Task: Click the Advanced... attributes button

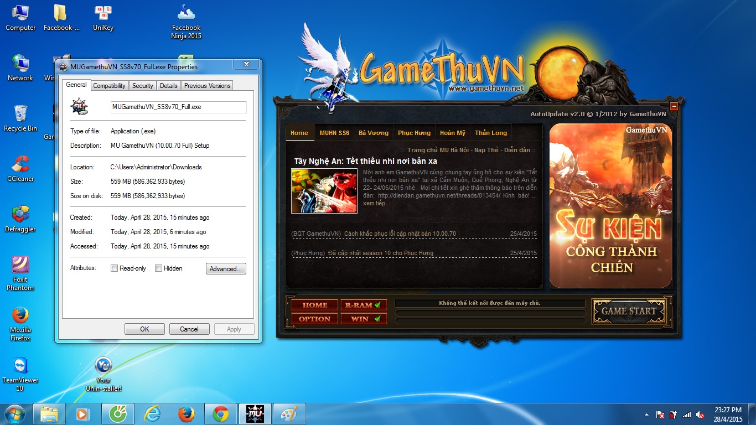Action: [226, 269]
